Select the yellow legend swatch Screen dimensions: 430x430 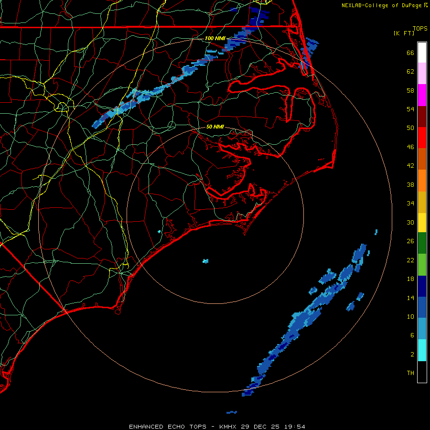(422, 223)
